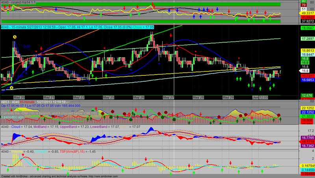The height and width of the screenshot is (178, 315).
Task: Click the +DMI (10) is bearish commentary
Action: 50,113
